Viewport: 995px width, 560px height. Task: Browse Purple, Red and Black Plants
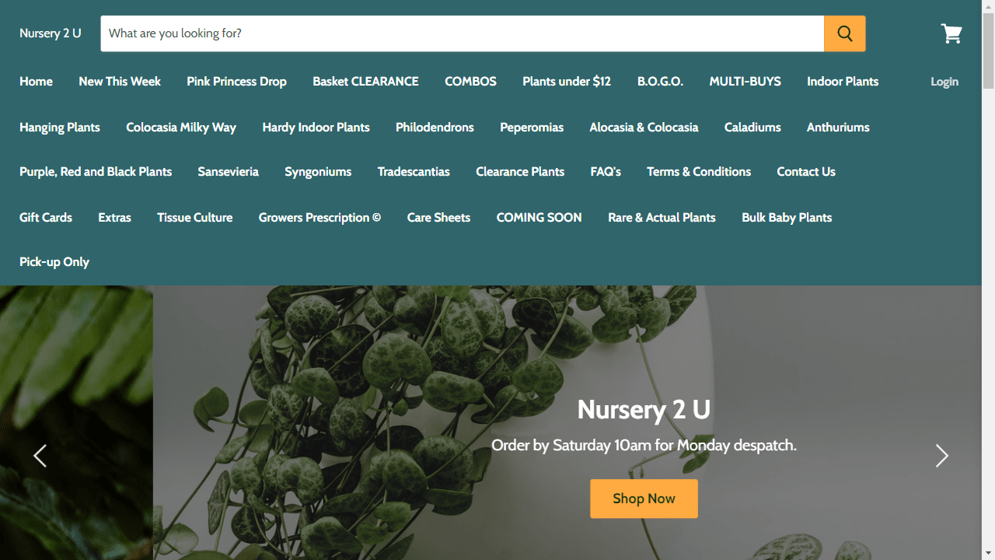96,172
